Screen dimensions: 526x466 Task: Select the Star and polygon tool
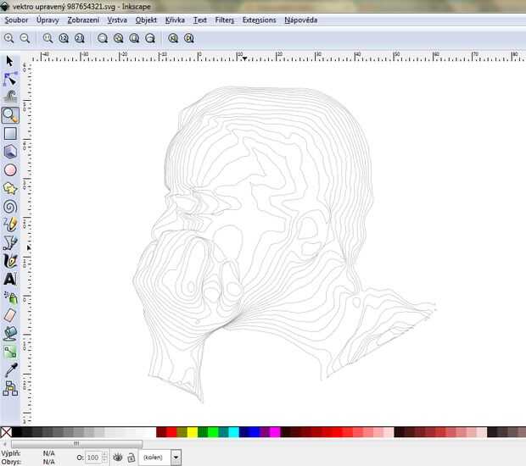click(x=10, y=188)
